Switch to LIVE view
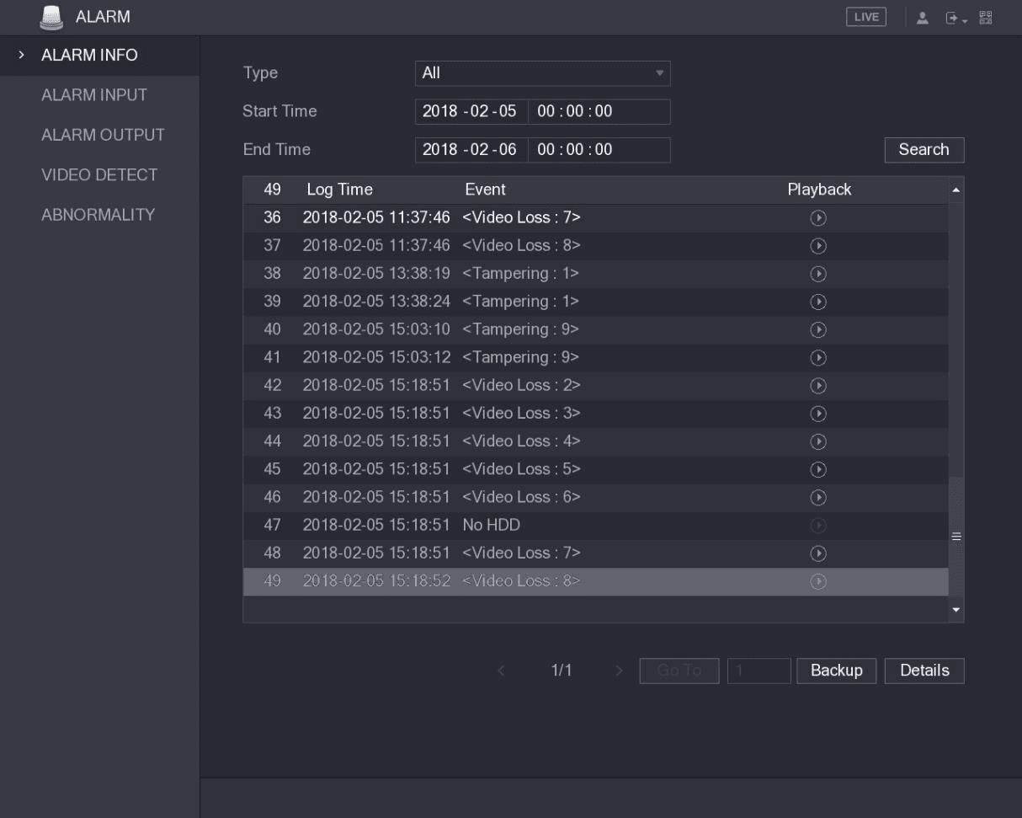1022x818 pixels. point(866,17)
